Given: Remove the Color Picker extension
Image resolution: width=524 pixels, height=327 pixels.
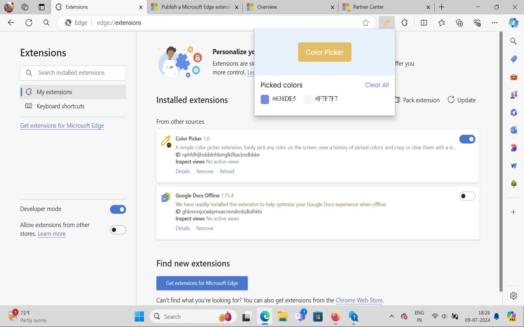Looking at the screenshot, I should [x=205, y=171].
